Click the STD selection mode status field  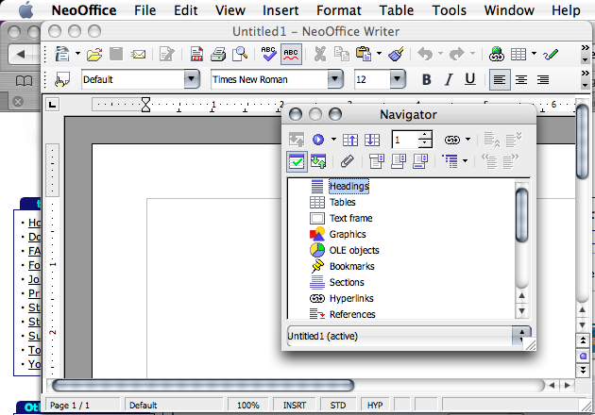tap(338, 406)
